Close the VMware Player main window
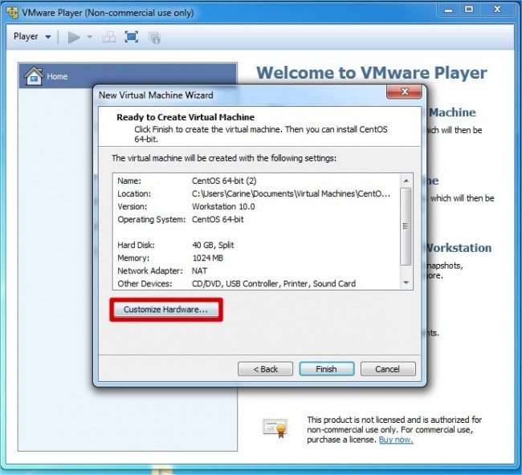 [x=497, y=10]
